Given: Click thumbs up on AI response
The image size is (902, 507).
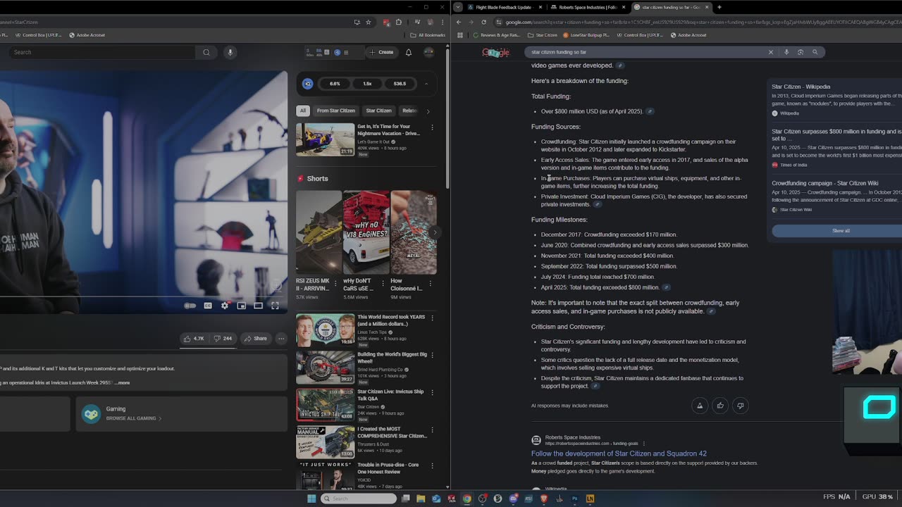Looking at the screenshot, I should tap(719, 406).
